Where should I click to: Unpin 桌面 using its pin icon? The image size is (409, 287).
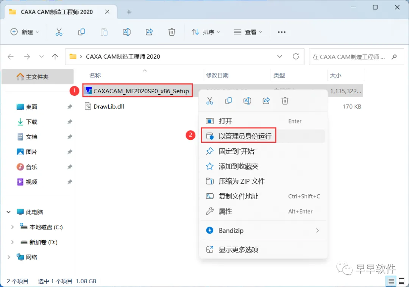click(x=70, y=107)
